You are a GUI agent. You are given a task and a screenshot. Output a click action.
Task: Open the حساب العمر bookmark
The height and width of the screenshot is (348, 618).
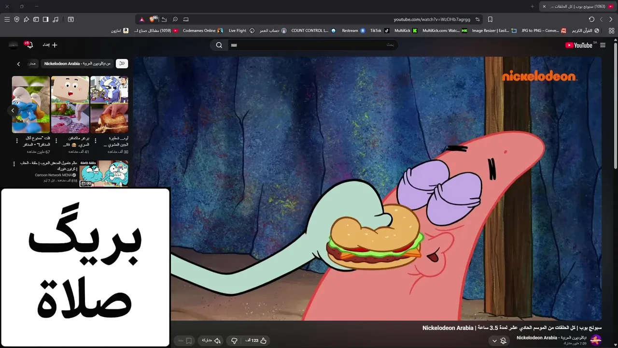pos(273,30)
